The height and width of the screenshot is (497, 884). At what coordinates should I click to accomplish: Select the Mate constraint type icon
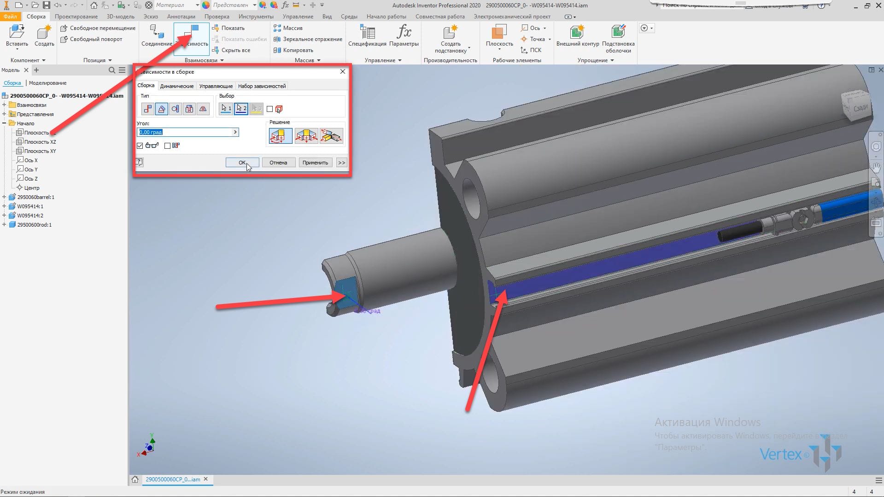coord(147,109)
